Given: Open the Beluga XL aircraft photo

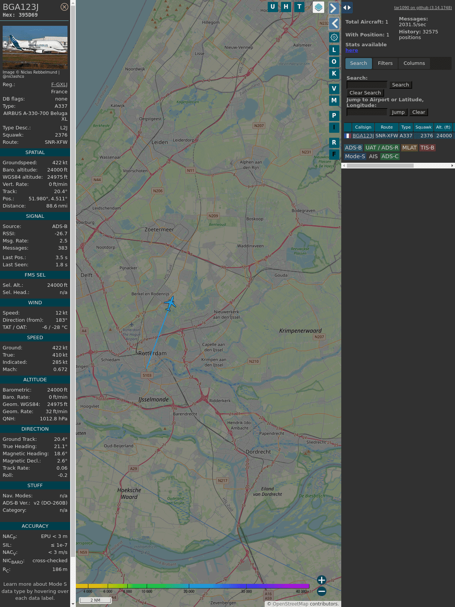Looking at the screenshot, I should point(35,47).
